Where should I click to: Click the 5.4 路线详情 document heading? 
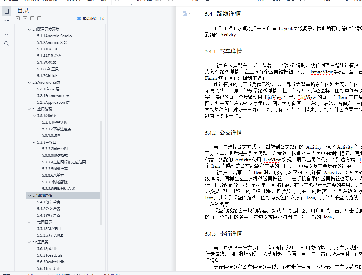coord(223,14)
